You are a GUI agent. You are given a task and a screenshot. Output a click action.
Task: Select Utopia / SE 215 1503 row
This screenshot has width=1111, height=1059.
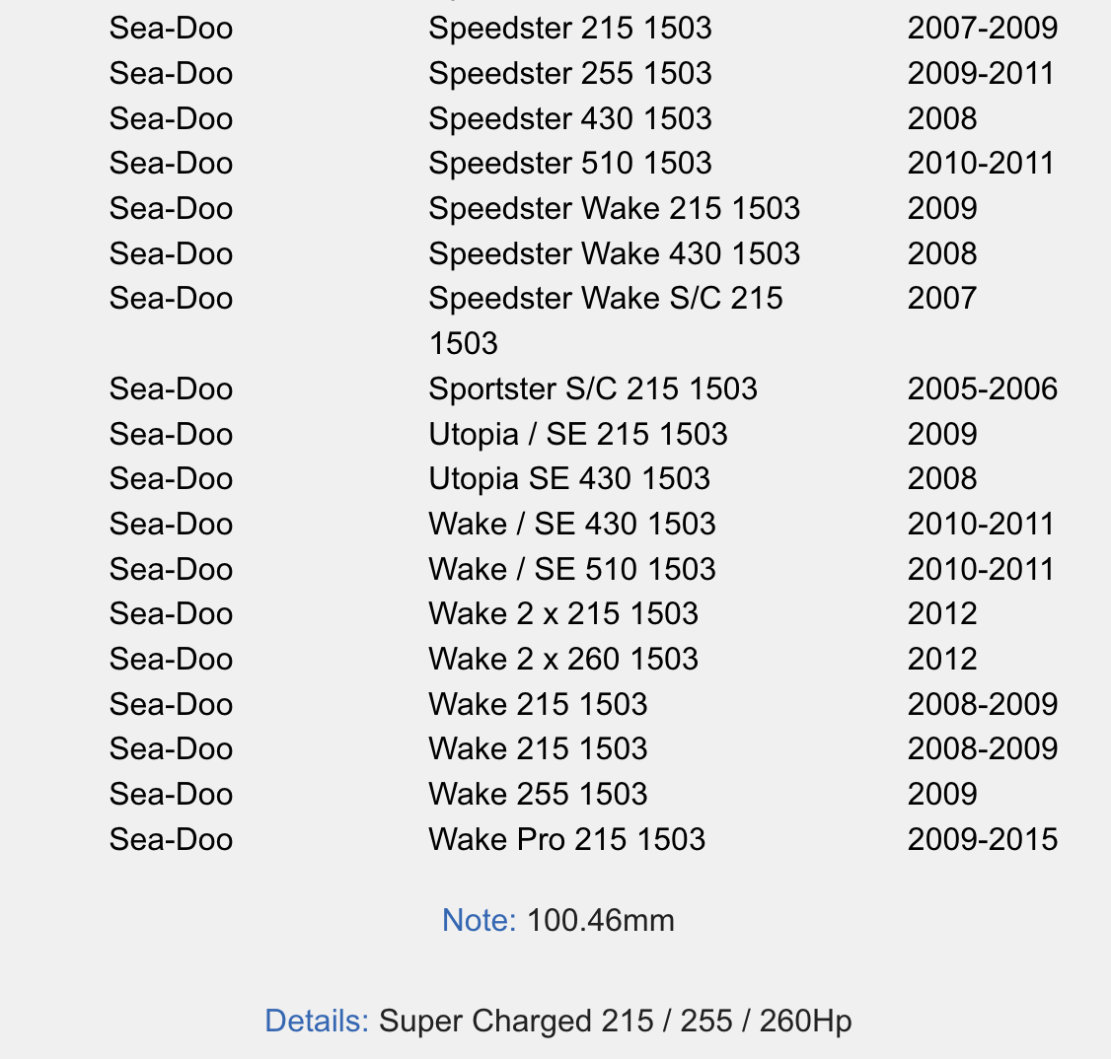click(x=583, y=434)
